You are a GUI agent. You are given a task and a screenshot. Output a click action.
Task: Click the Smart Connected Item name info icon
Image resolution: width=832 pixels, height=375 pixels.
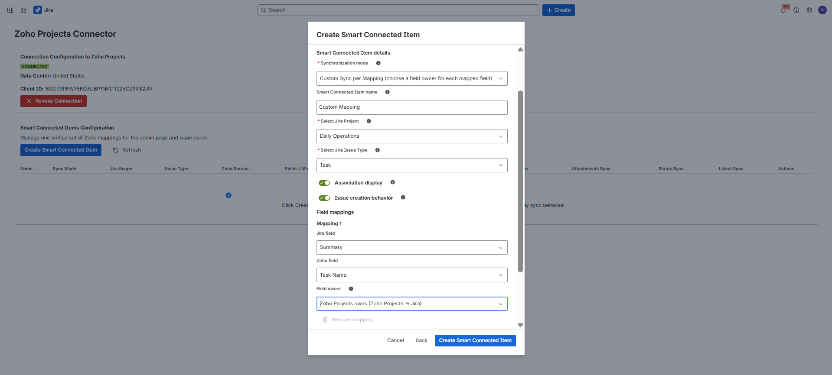click(x=387, y=92)
